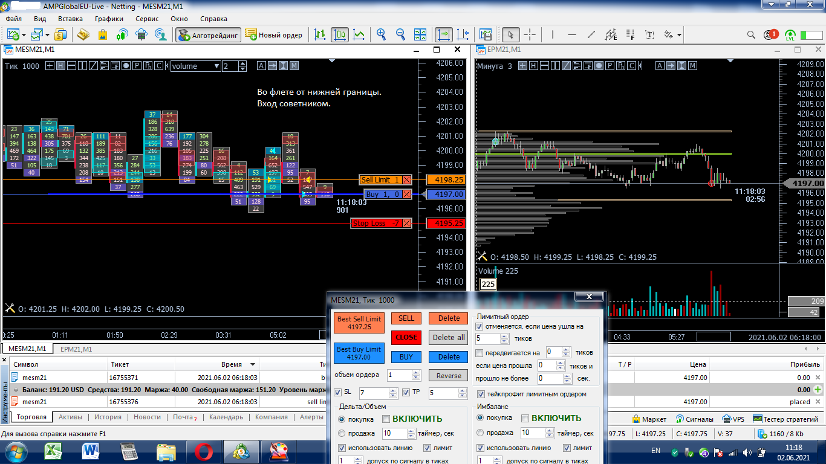Open the volume dropdown in MESM21 chart
Viewport: 826px width, 464px height.
[x=216, y=66]
